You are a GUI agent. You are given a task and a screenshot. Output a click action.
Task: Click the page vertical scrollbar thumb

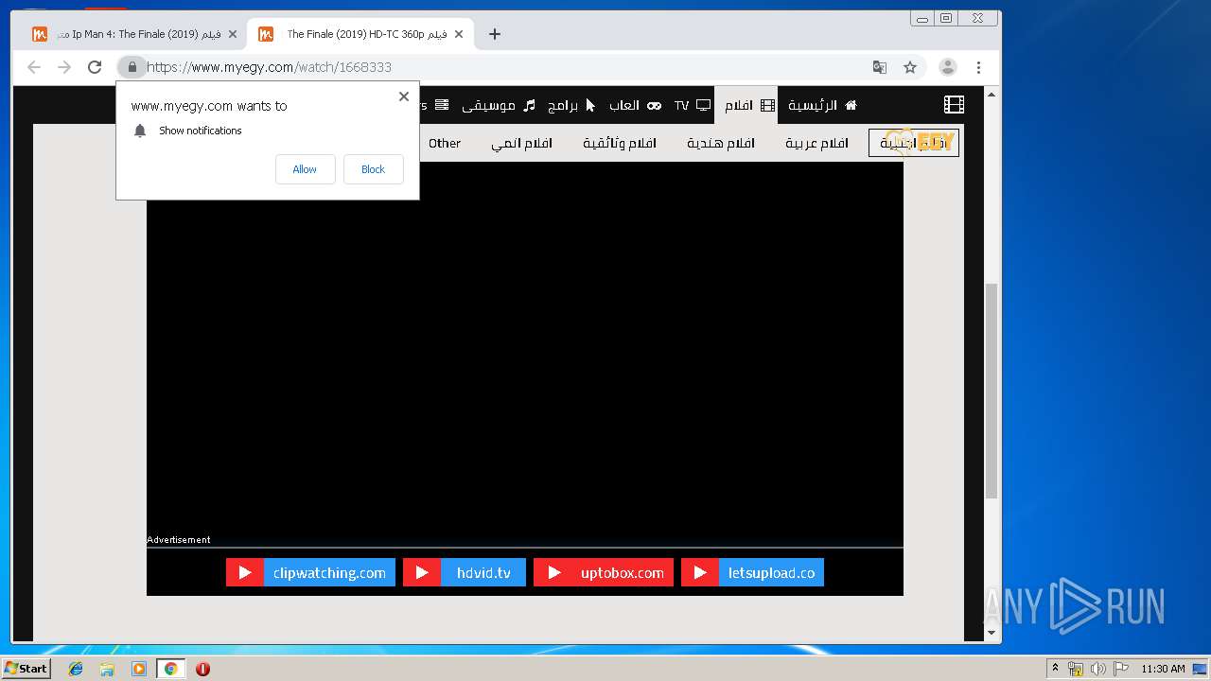[x=992, y=391]
